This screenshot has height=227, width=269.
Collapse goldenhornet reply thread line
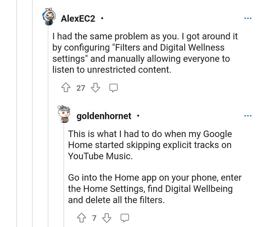(64, 174)
